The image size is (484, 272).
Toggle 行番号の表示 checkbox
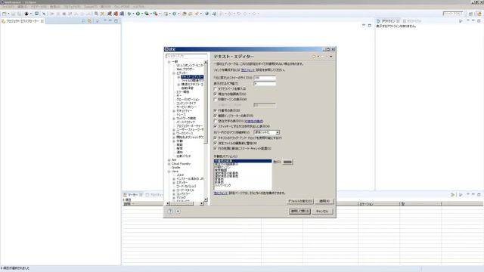[x=216, y=110]
